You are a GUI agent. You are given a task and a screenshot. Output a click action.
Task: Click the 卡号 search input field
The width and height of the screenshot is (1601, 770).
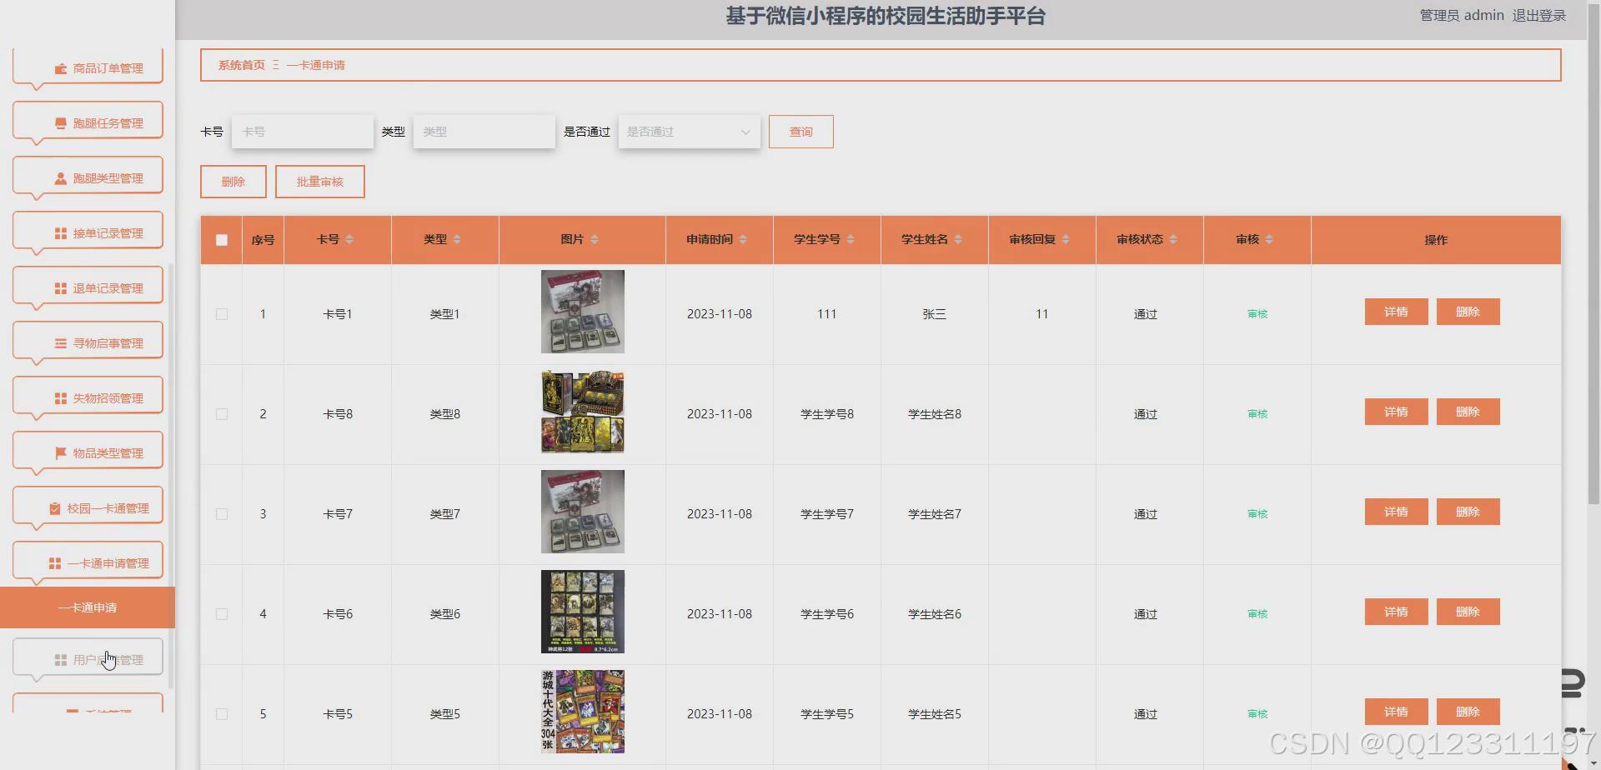303,132
